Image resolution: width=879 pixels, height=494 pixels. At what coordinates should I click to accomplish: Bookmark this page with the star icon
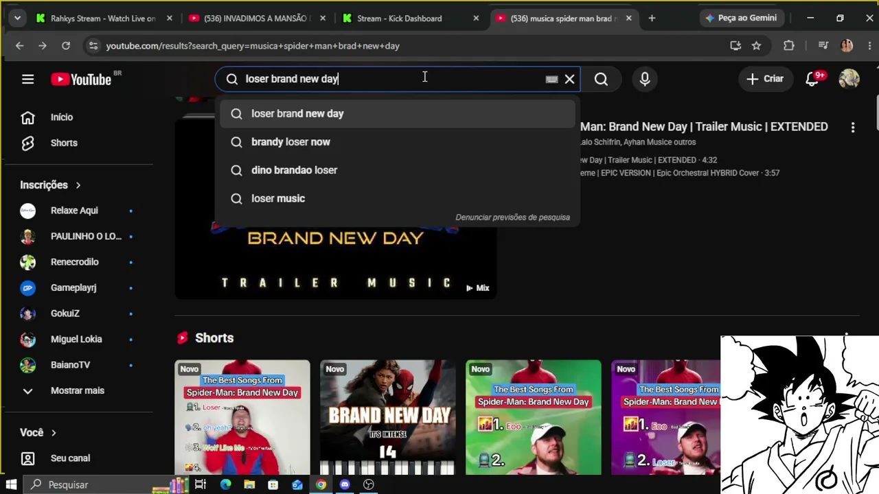pos(756,46)
